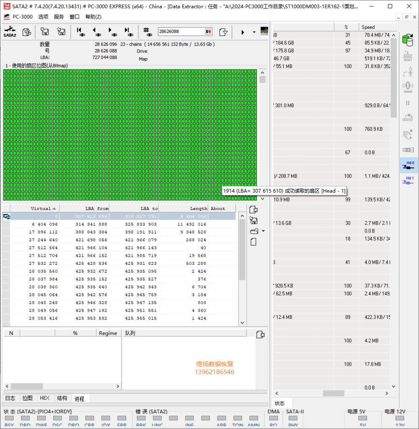The width and height of the screenshot is (419, 429).
Task: Click the settings page icon above the queue panel
Action: coord(260,334)
